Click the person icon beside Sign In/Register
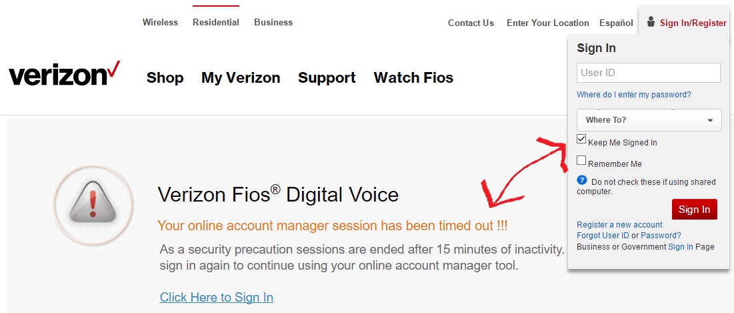The height and width of the screenshot is (313, 734). point(651,21)
